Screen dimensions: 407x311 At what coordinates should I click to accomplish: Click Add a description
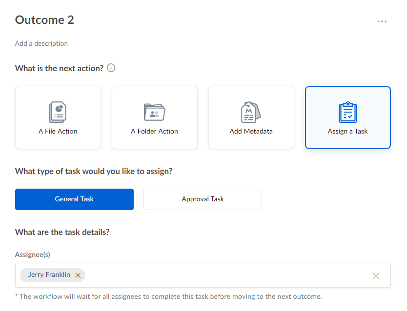click(x=41, y=43)
